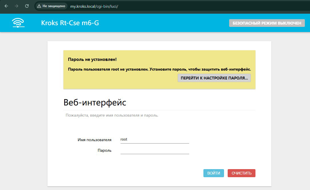Click the browser back arrow
Image resolution: width=310 pixels, height=190 pixels.
click(6, 6)
